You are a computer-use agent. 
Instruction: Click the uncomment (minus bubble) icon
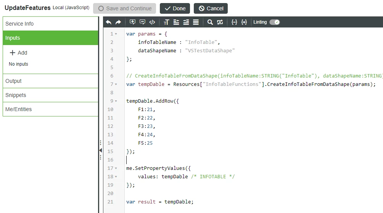click(142, 22)
